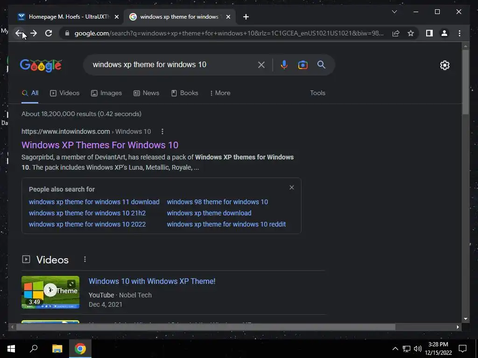Viewport: 478px width, 358px height.
Task: Submit search with magnifier icon
Action: tap(321, 64)
